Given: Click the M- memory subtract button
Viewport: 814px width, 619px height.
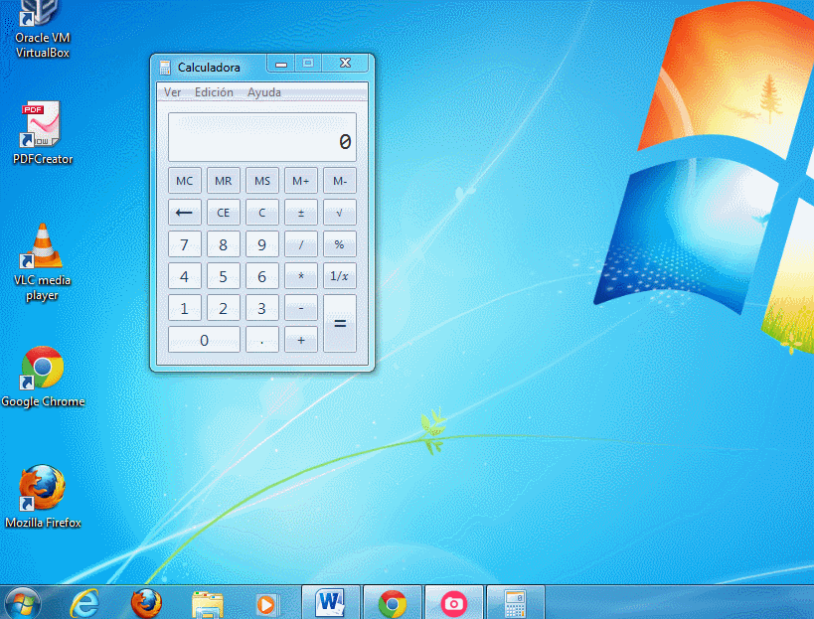Looking at the screenshot, I should [340, 181].
